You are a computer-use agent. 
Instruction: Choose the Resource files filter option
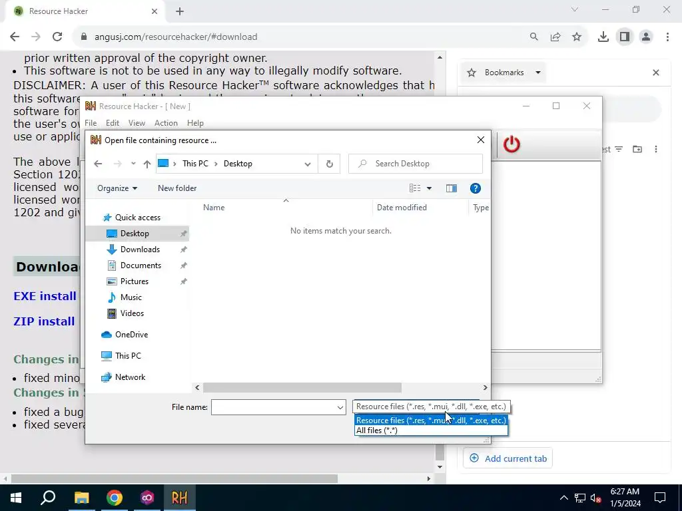431,421
